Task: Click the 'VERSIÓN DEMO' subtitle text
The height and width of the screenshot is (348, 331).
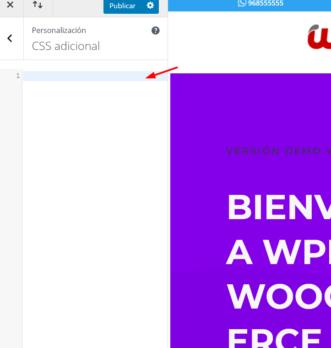Action: 274,151
